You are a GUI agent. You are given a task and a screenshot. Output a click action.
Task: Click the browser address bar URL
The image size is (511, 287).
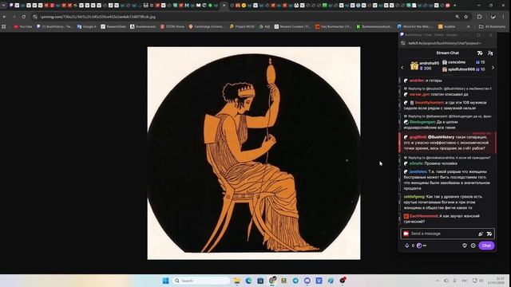point(98,17)
